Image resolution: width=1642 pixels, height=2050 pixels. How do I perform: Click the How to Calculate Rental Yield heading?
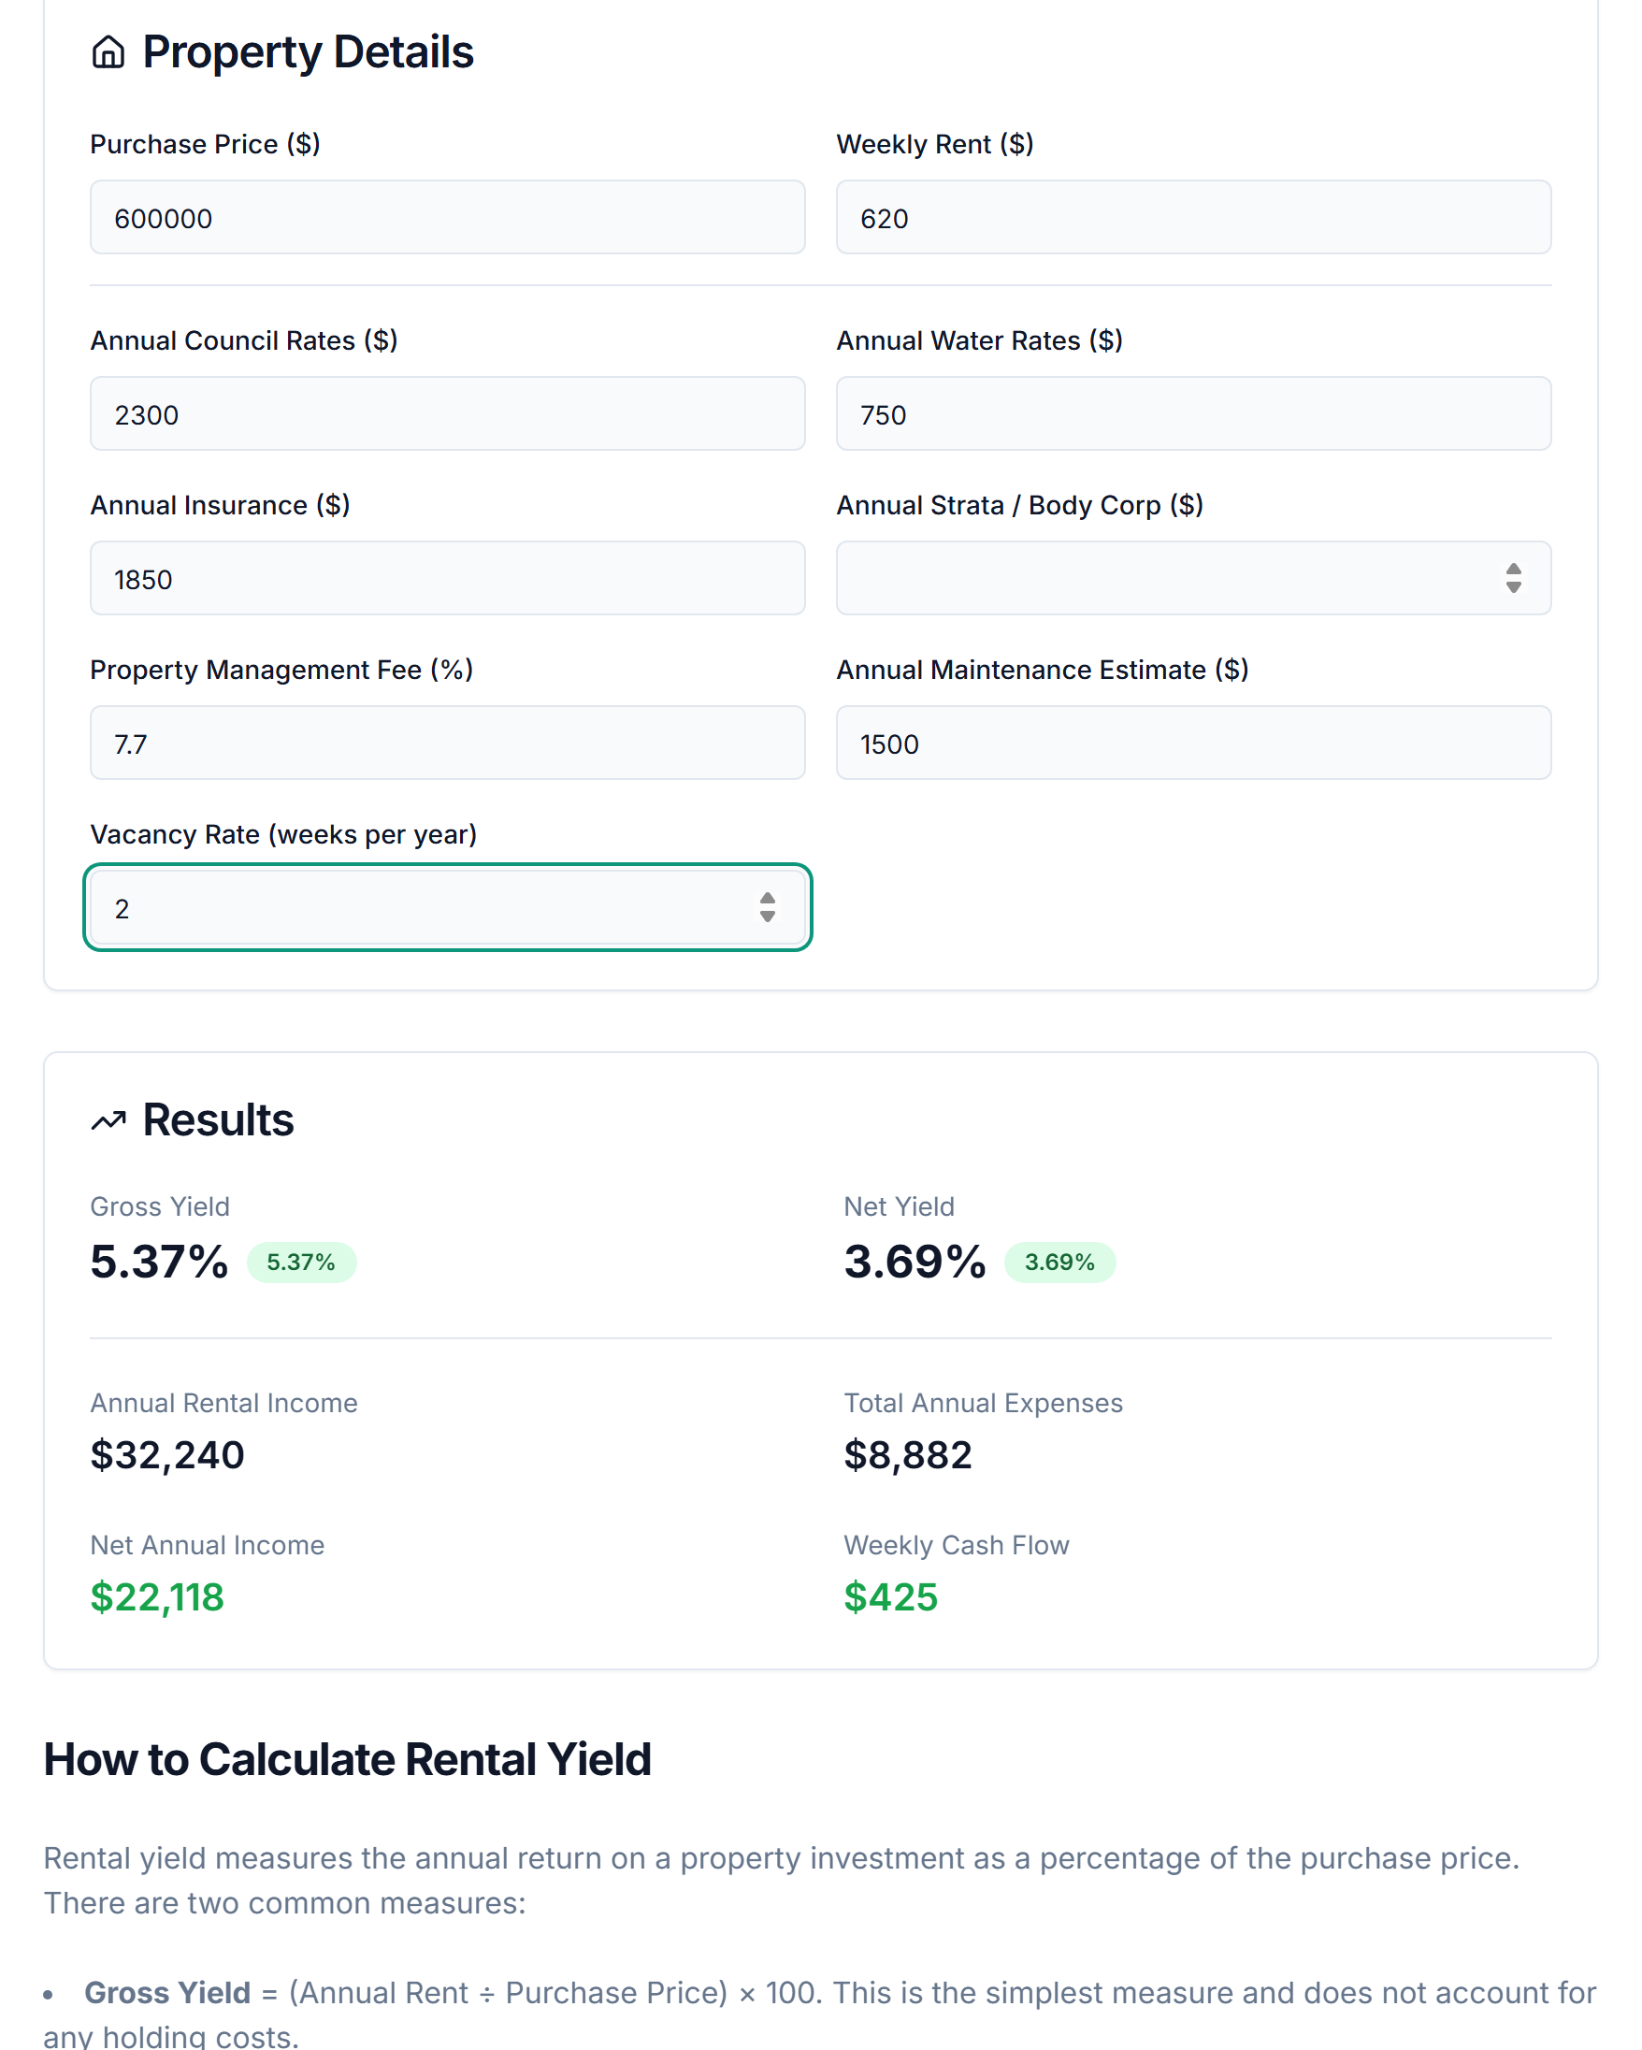pyautogui.click(x=348, y=1759)
